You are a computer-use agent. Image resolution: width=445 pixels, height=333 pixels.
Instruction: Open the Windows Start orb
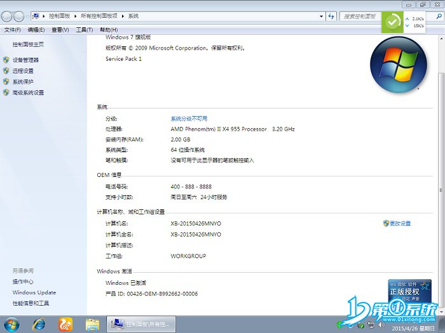pyautogui.click(x=11, y=324)
